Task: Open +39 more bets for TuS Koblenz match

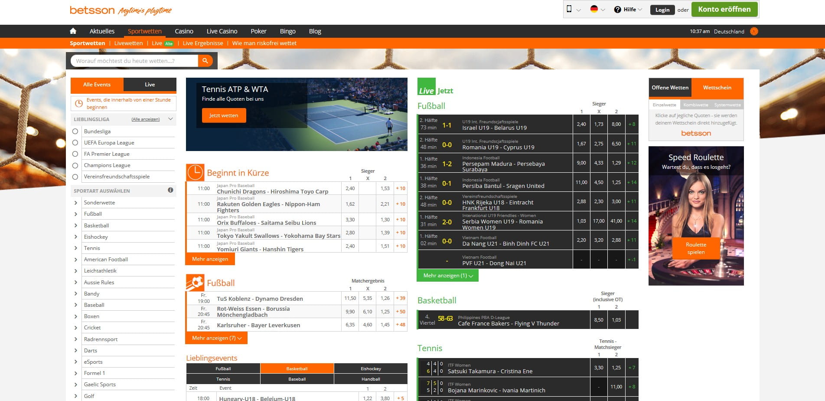Action: pyautogui.click(x=401, y=298)
